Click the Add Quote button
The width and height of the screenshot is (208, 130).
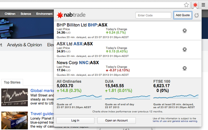(x=183, y=15)
